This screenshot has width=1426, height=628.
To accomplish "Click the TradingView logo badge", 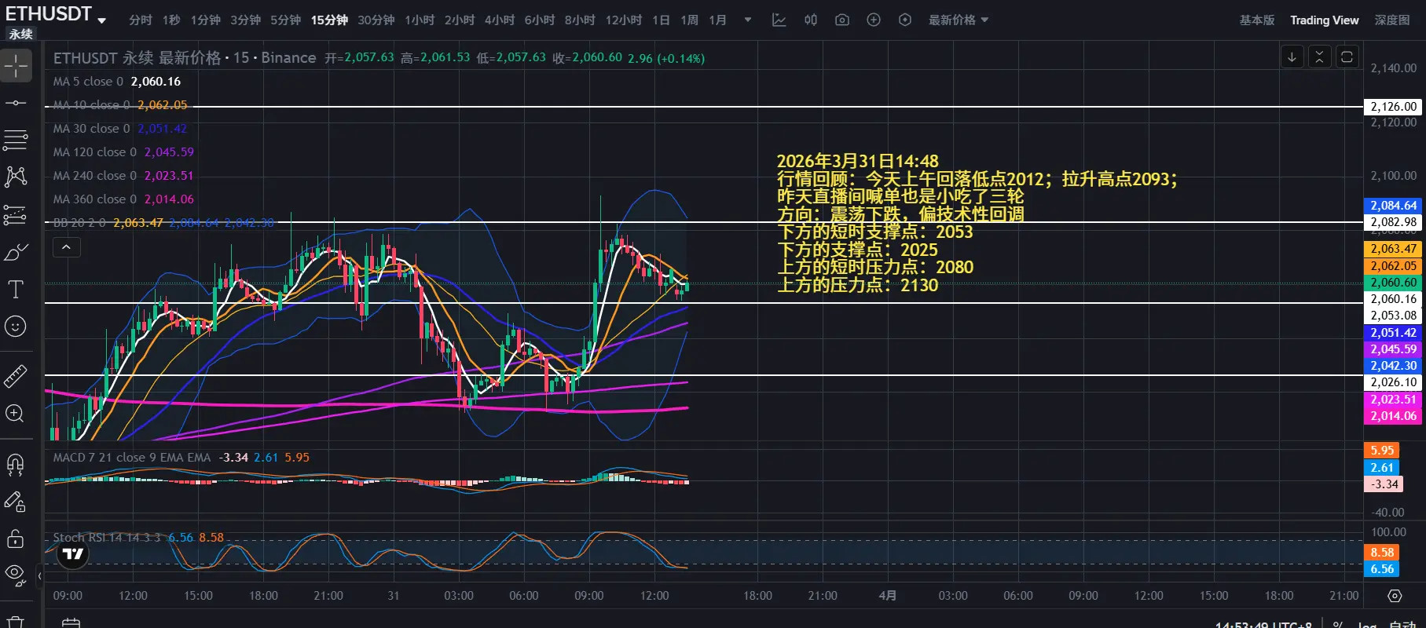I will click(73, 554).
